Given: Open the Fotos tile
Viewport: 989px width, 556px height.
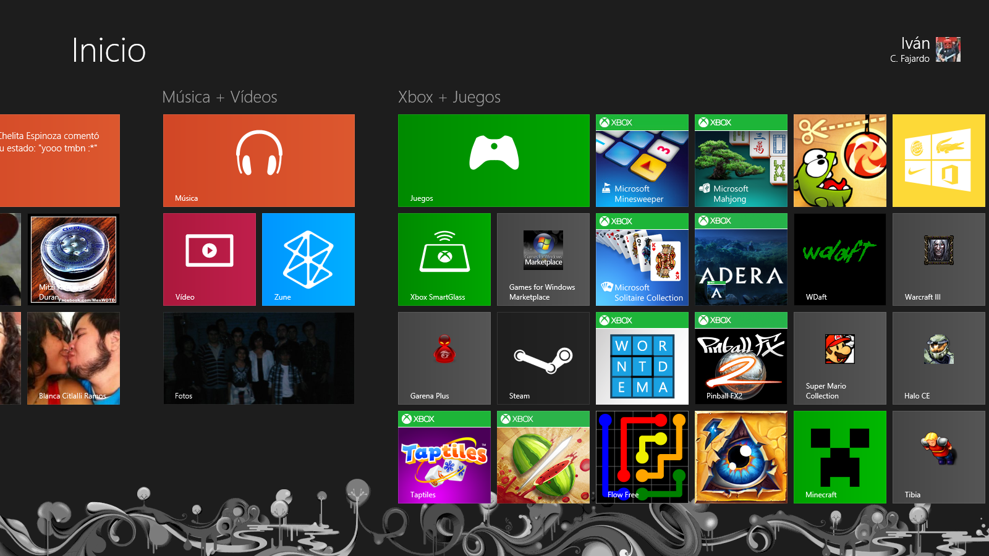Looking at the screenshot, I should [x=259, y=358].
